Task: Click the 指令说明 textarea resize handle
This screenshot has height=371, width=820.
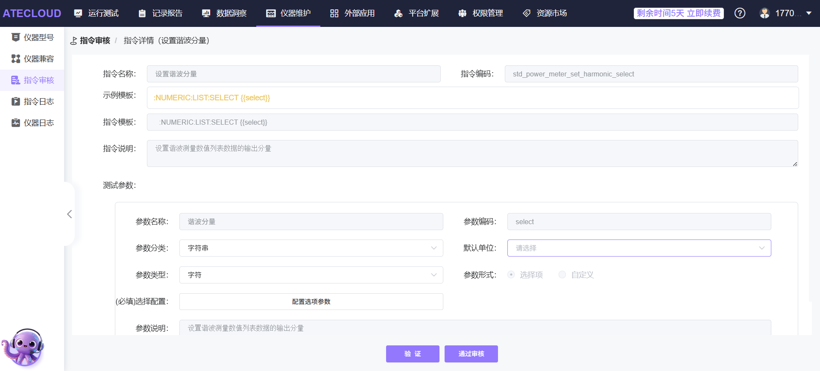Action: click(795, 164)
